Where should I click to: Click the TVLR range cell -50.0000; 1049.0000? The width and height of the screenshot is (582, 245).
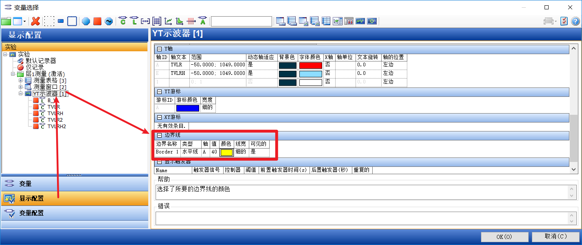pos(218,65)
